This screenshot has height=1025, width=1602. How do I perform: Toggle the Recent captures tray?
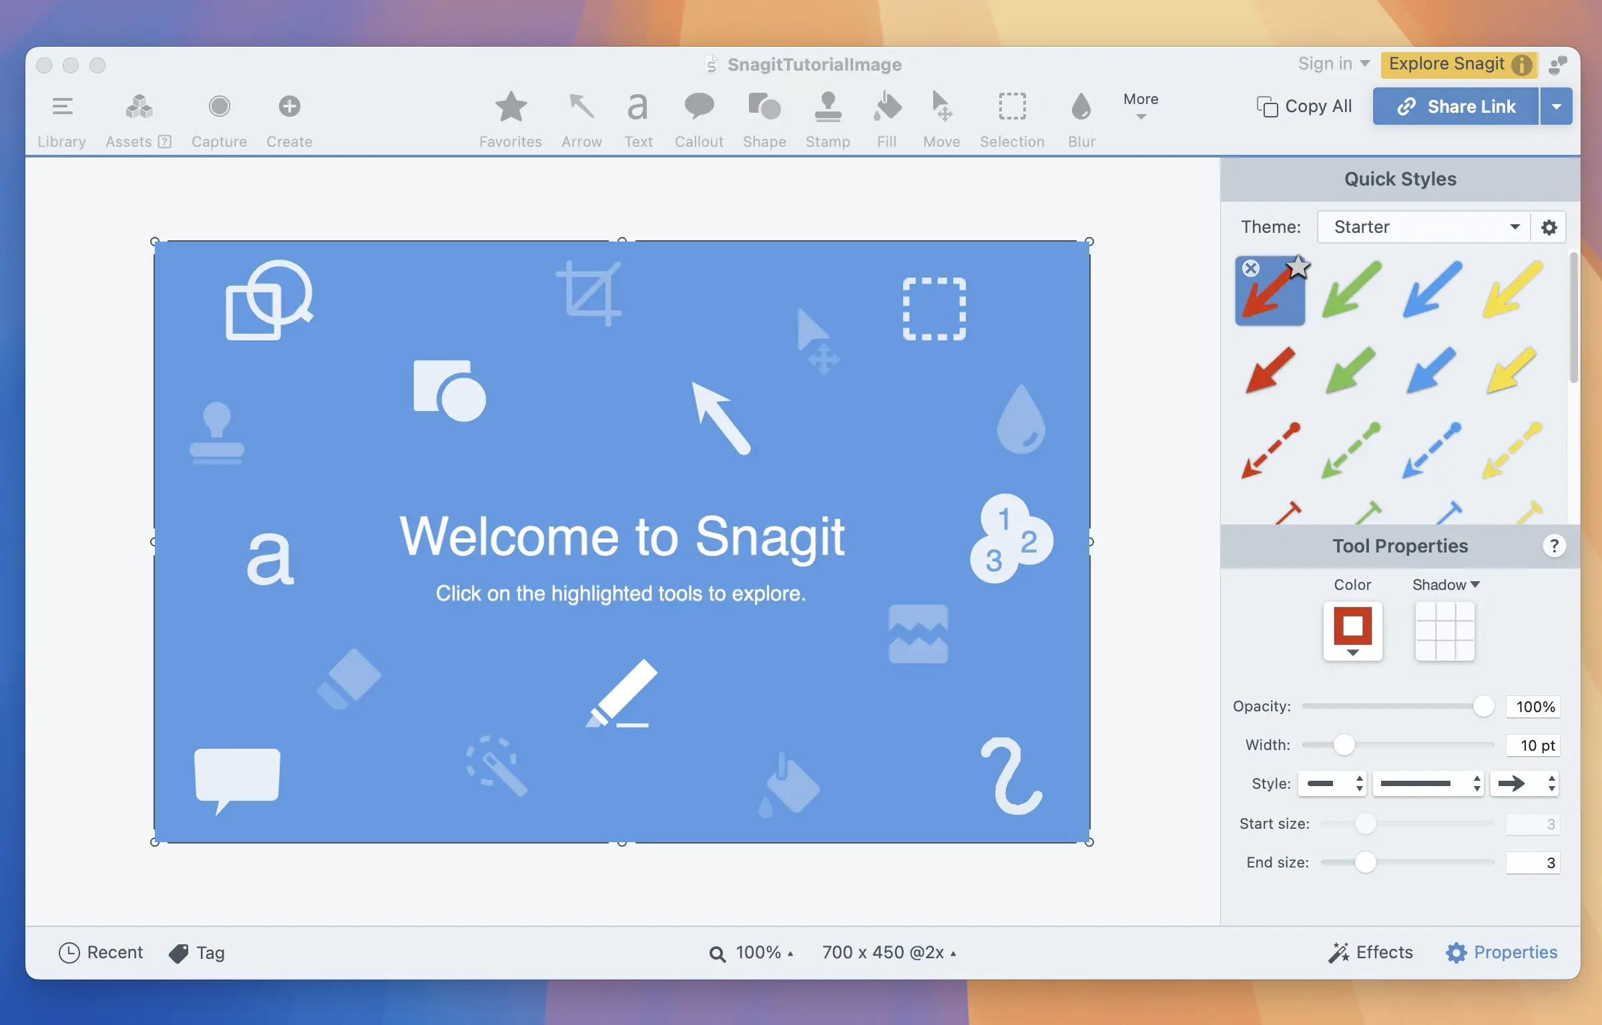coord(101,952)
